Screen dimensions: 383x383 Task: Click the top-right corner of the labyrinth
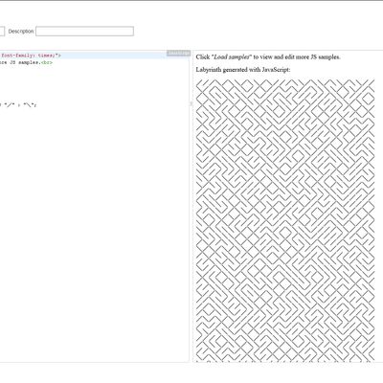(373, 80)
